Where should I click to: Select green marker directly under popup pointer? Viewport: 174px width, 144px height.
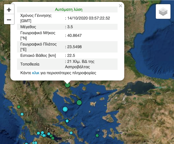click(67, 85)
